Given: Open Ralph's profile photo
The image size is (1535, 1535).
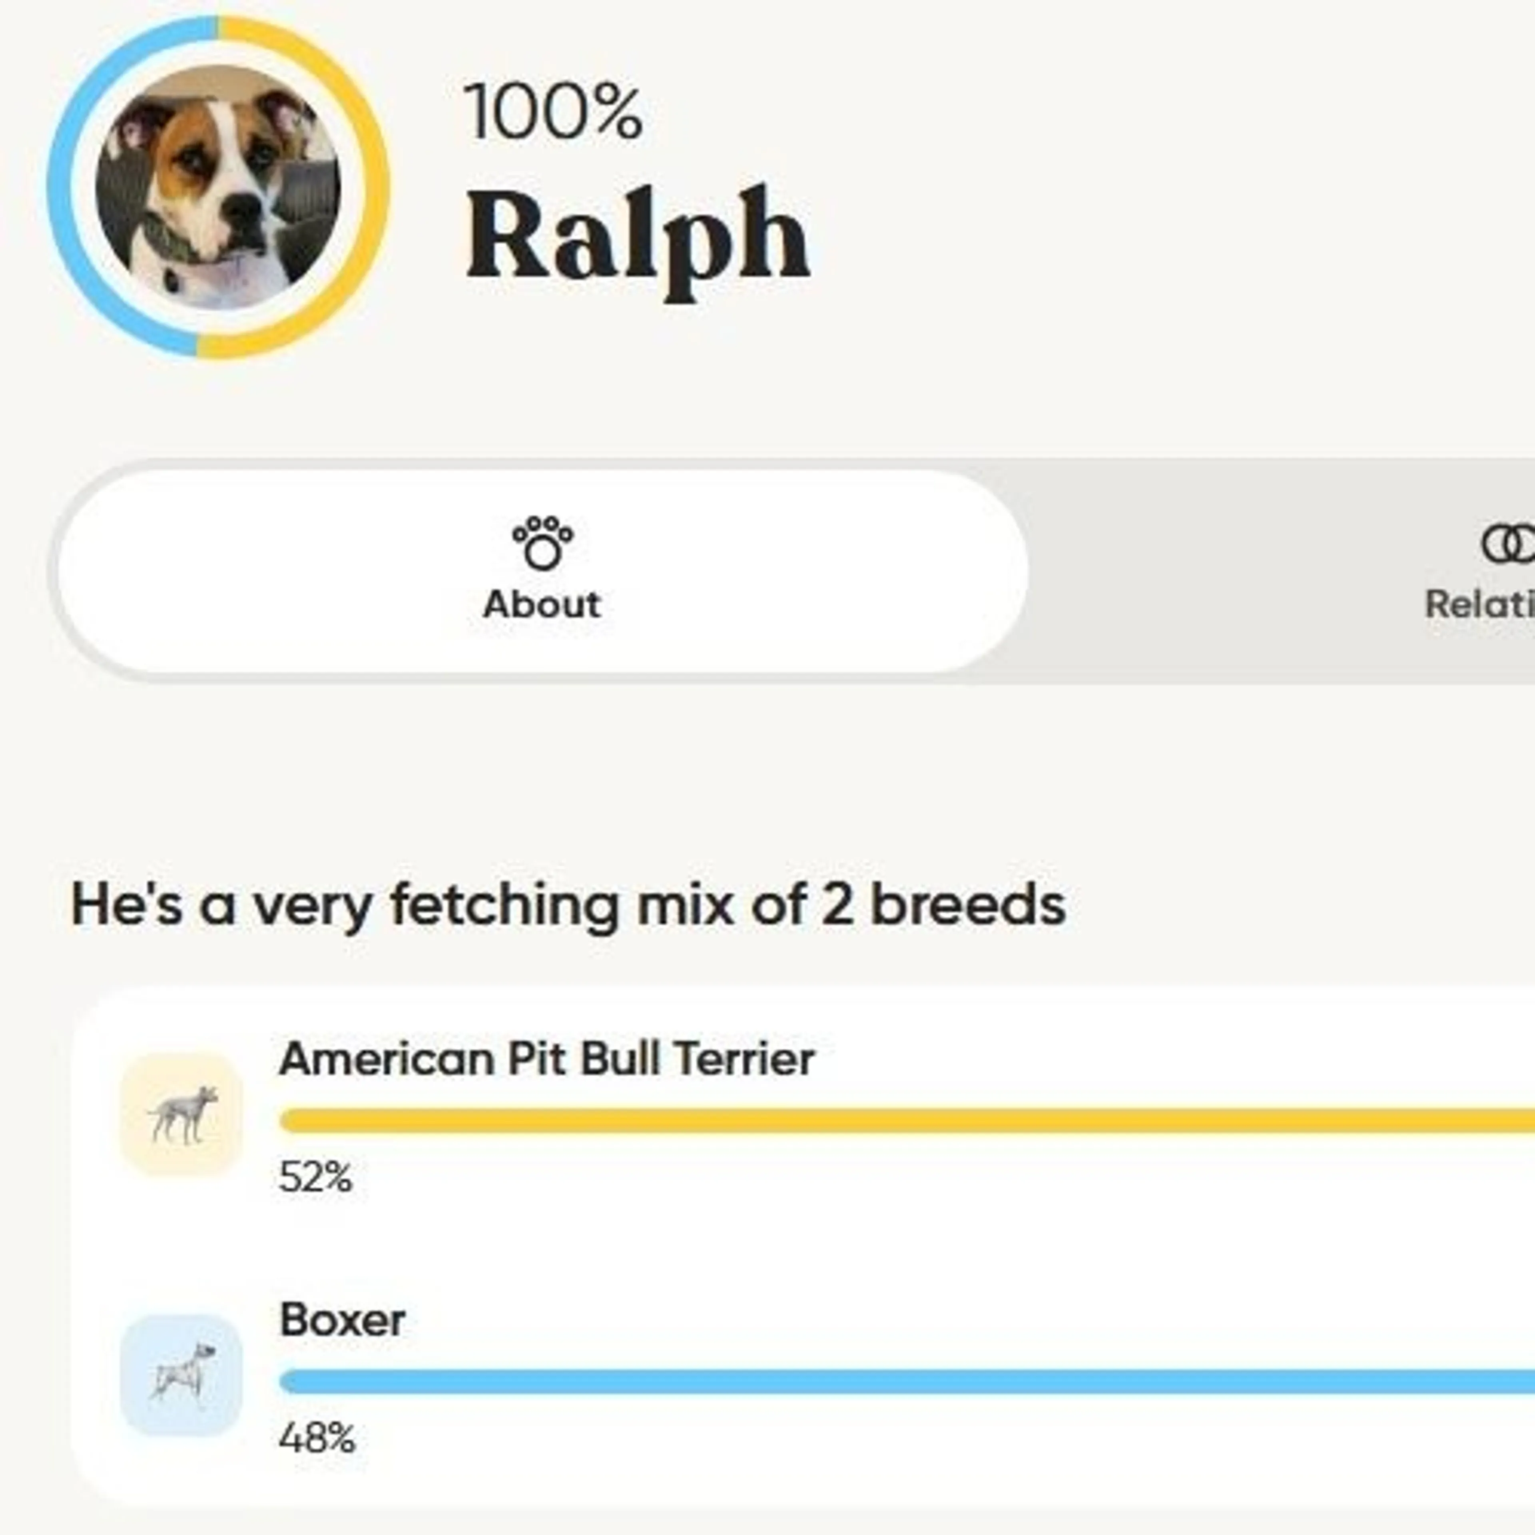Looking at the screenshot, I should (x=218, y=187).
